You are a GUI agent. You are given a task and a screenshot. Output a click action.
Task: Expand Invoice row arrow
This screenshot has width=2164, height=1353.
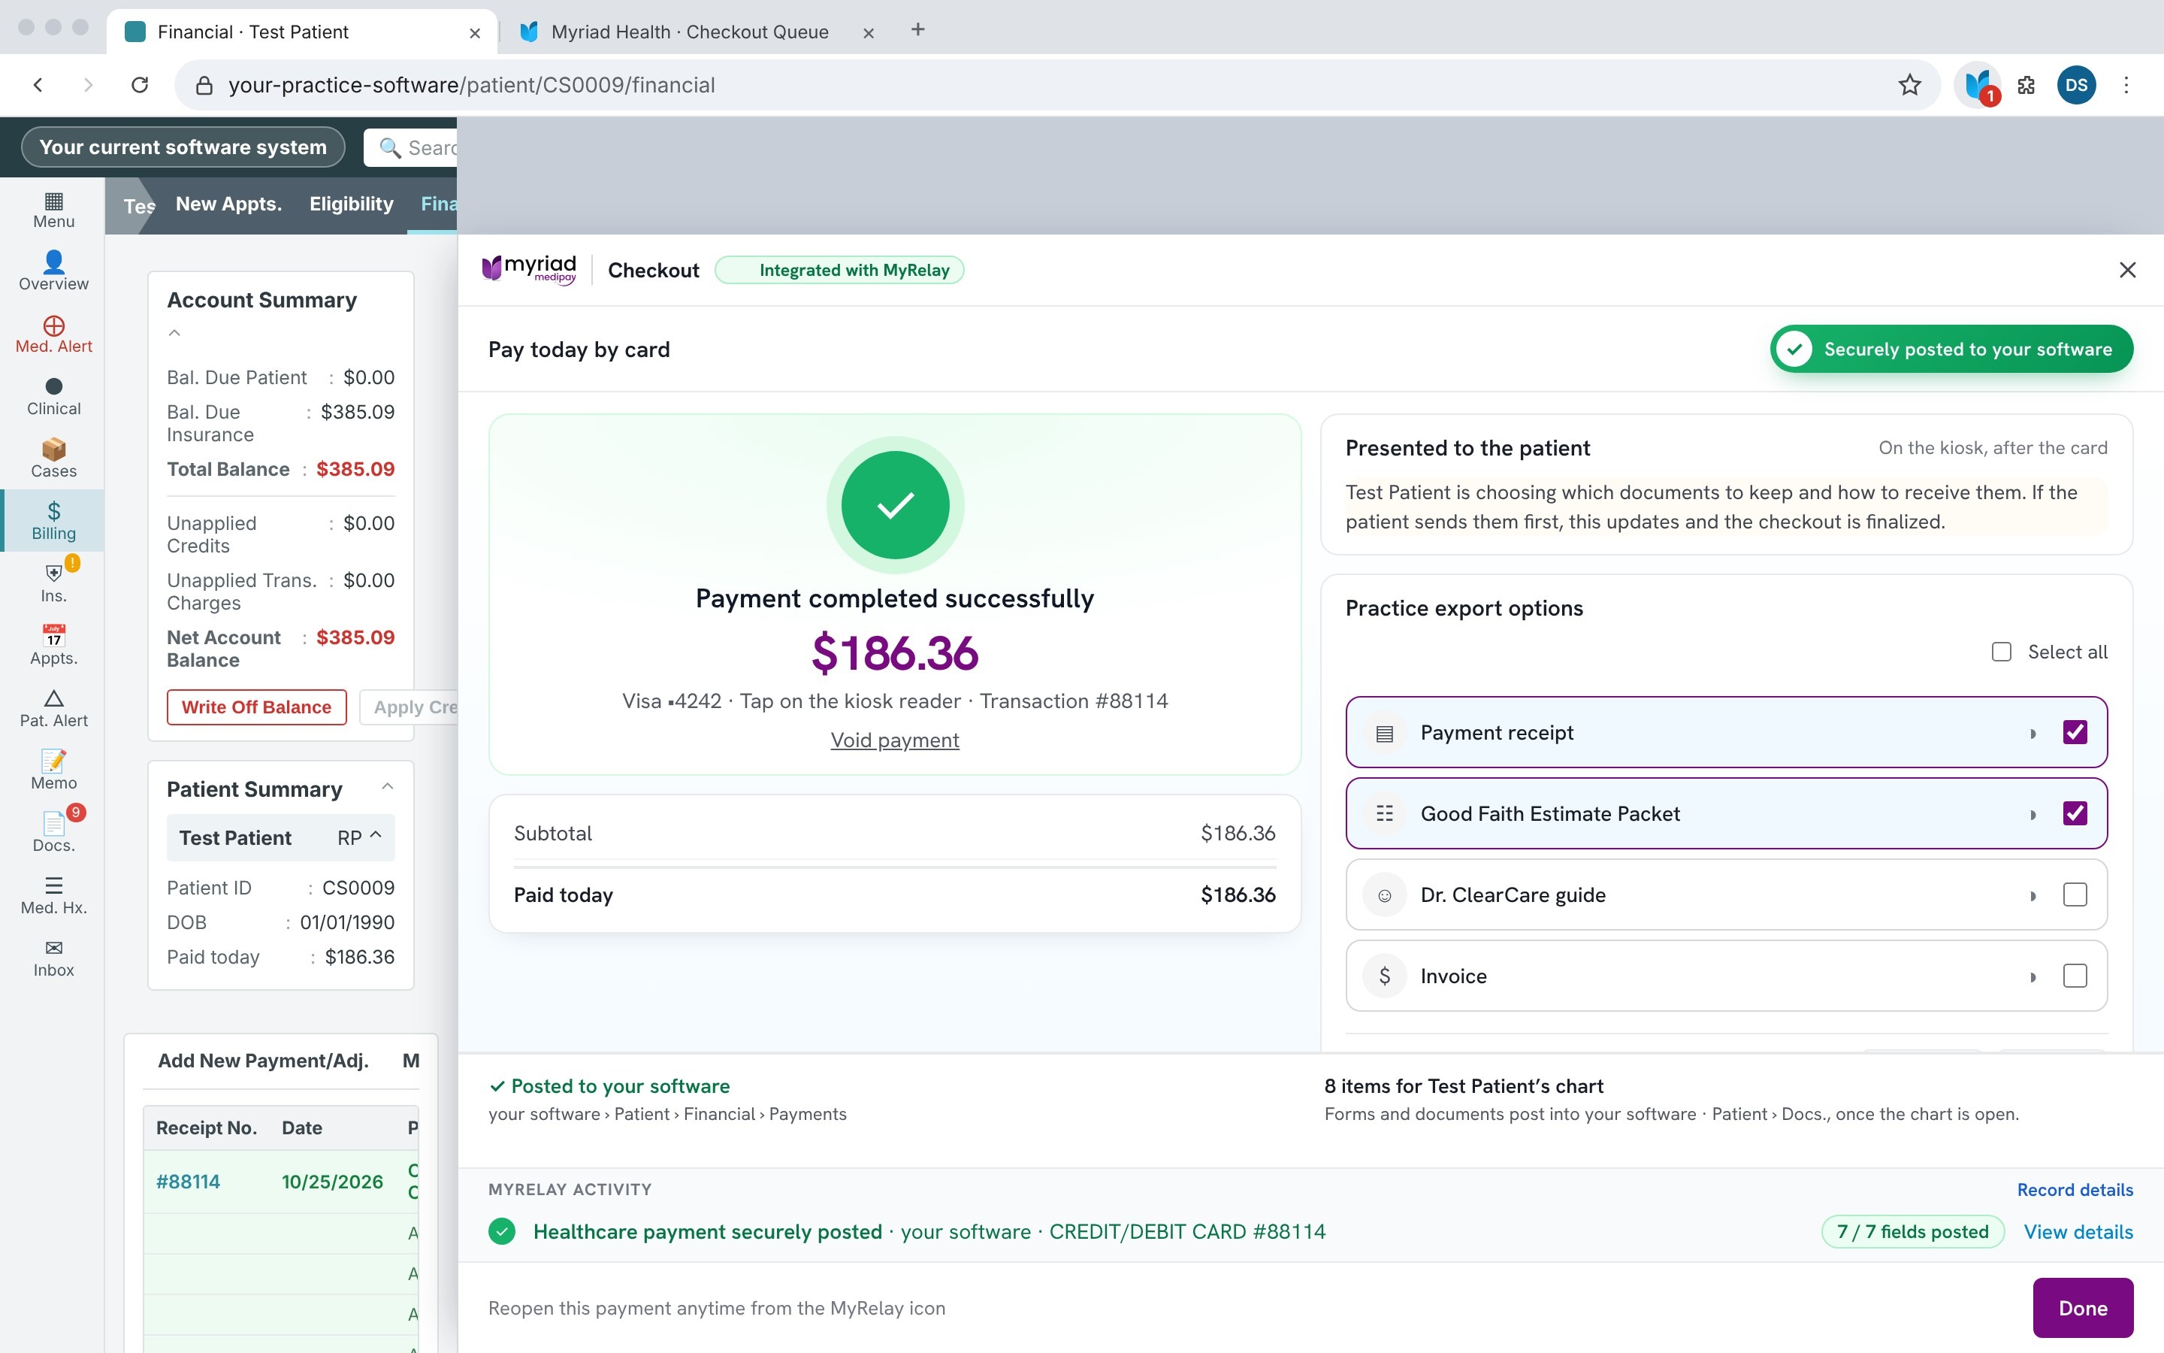pyautogui.click(x=2033, y=976)
